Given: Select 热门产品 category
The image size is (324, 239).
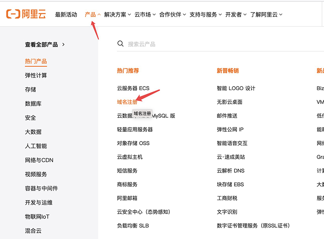Looking at the screenshot, I should click(x=36, y=61).
